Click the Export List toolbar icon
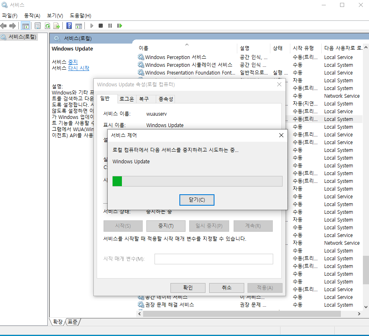 [x=57, y=26]
